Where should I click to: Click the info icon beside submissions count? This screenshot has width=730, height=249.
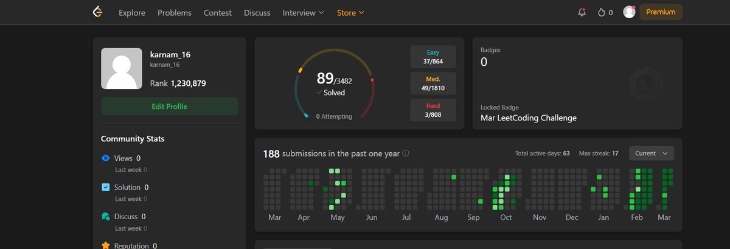click(406, 153)
